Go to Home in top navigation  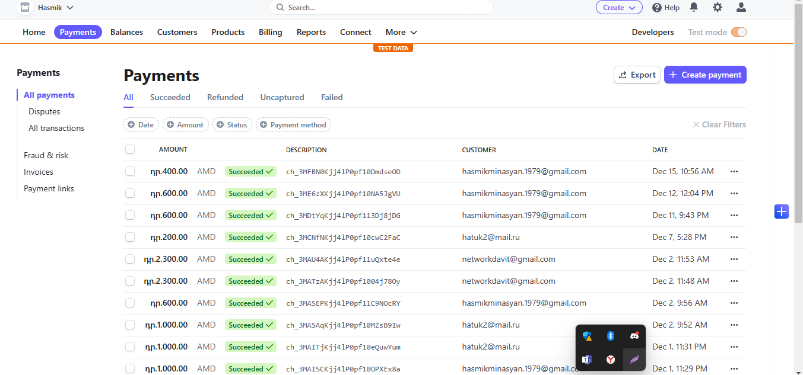point(34,32)
